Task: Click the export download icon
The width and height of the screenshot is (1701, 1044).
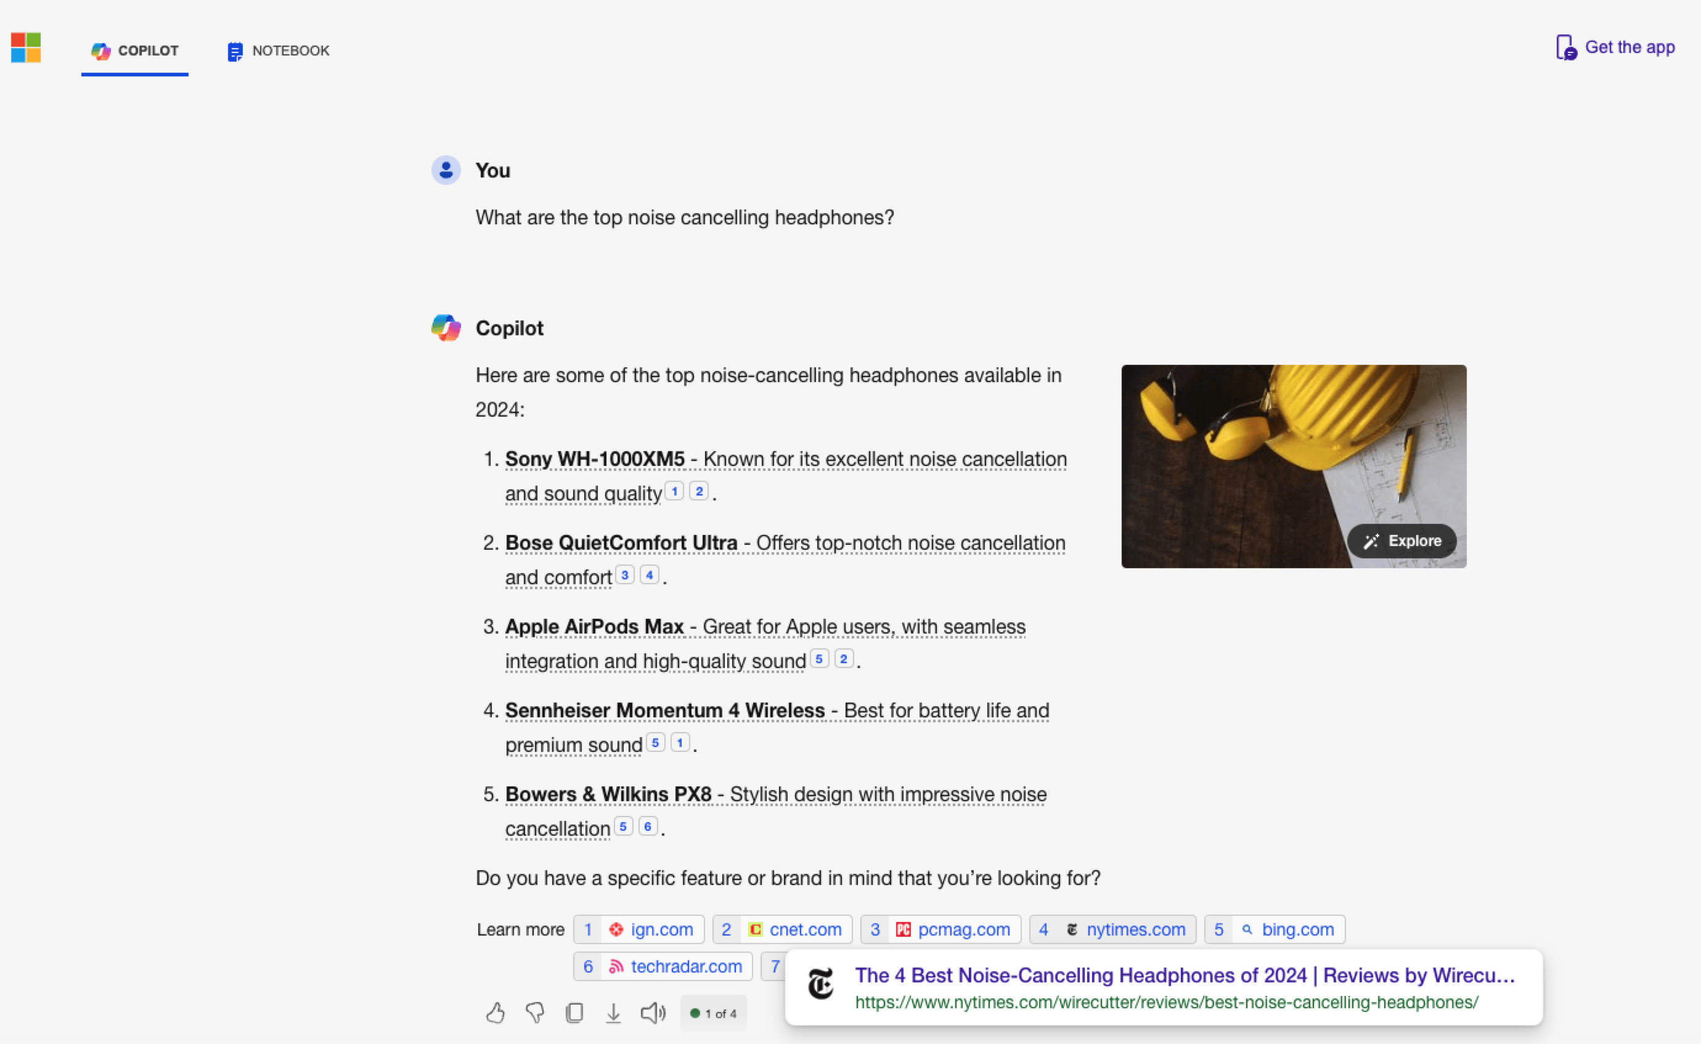Action: coord(613,1013)
